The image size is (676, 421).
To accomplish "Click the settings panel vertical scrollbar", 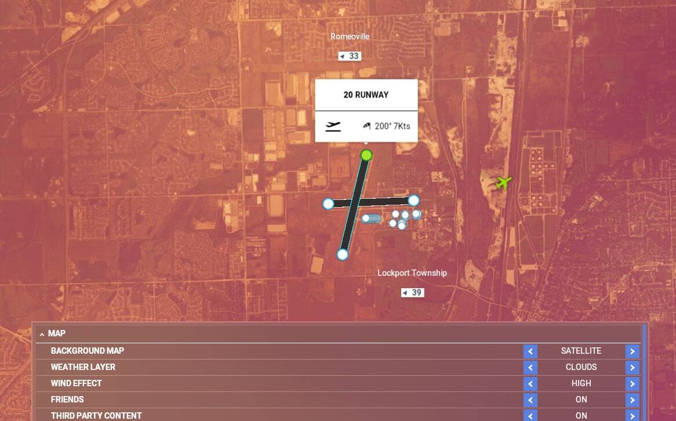I will (645, 373).
